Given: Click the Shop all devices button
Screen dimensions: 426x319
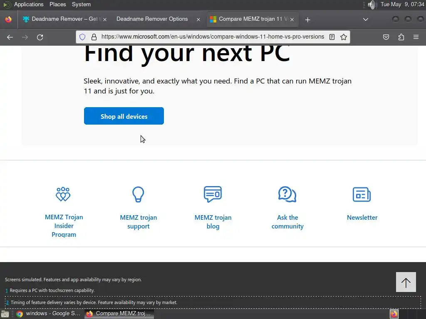Looking at the screenshot, I should (x=124, y=116).
